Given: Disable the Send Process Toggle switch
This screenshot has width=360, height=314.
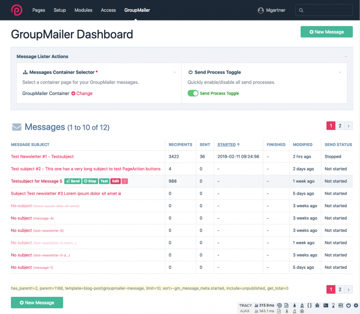Looking at the screenshot, I should (193, 93).
